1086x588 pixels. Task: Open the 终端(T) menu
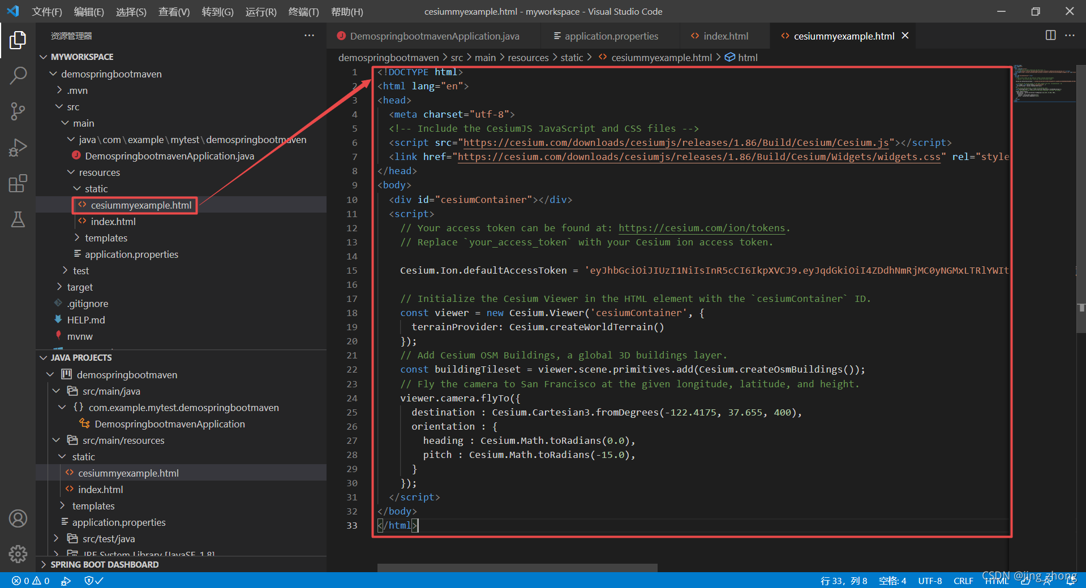(x=303, y=11)
